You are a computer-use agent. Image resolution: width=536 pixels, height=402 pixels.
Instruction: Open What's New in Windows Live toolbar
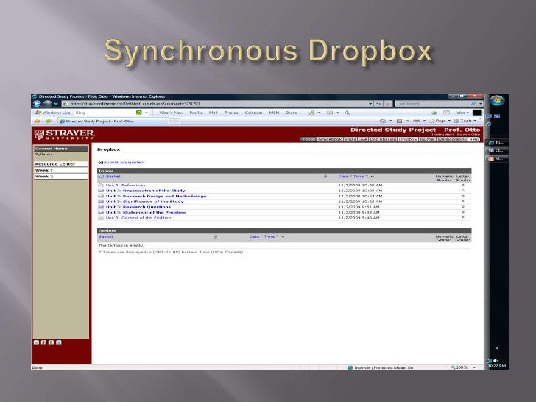pyautogui.click(x=171, y=113)
